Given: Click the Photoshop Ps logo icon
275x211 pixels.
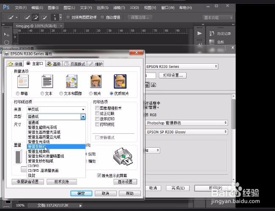Looking at the screenshot, I should click(6, 7).
